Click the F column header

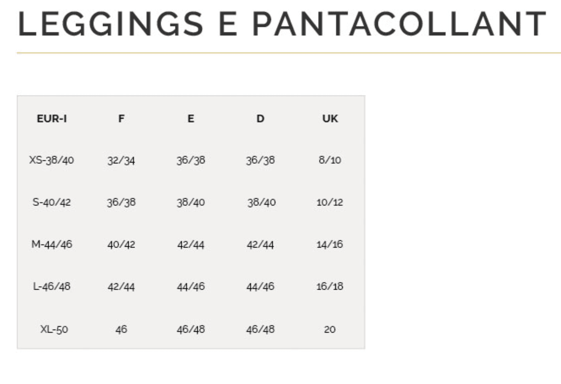(x=121, y=119)
